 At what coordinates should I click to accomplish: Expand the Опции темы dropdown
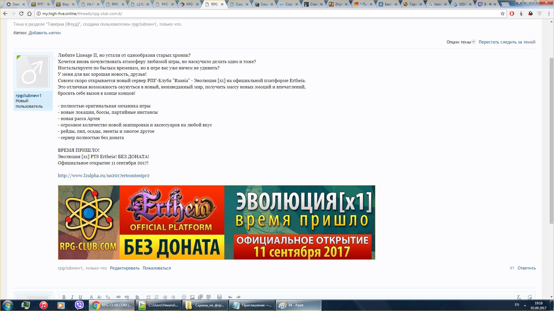point(461,42)
